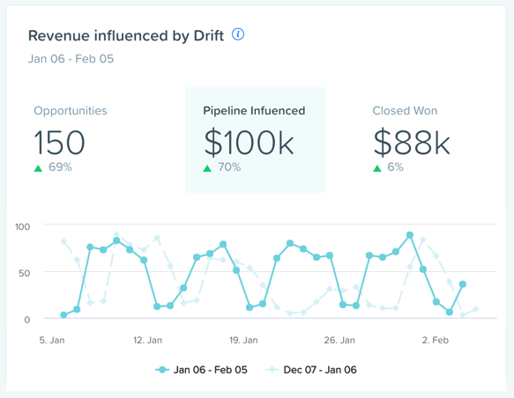
Task: Toggle the Dec 07 - Jan 06 legend series
Action: (x=311, y=370)
